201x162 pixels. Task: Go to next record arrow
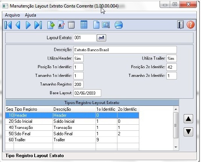[28, 25]
